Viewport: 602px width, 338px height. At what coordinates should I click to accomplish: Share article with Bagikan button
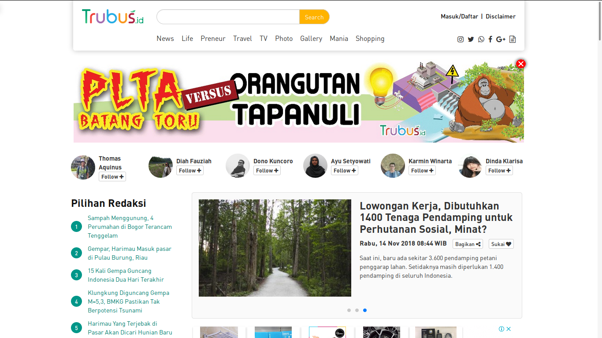468,244
